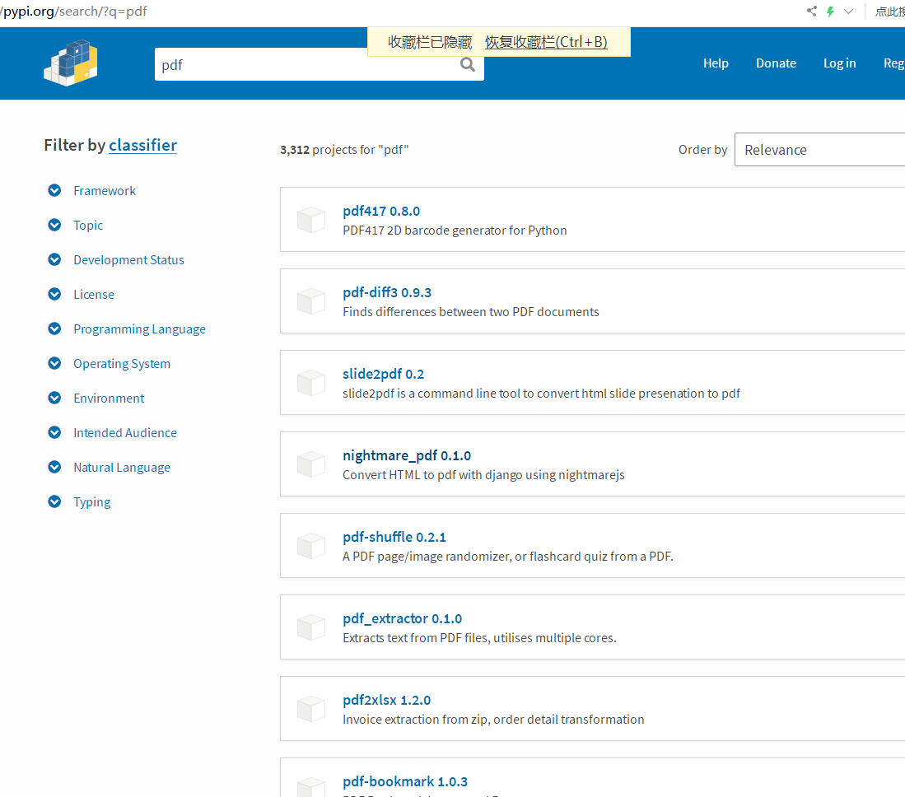Click the Development Status filter label
Screen dimensions: 905x797
(x=128, y=259)
